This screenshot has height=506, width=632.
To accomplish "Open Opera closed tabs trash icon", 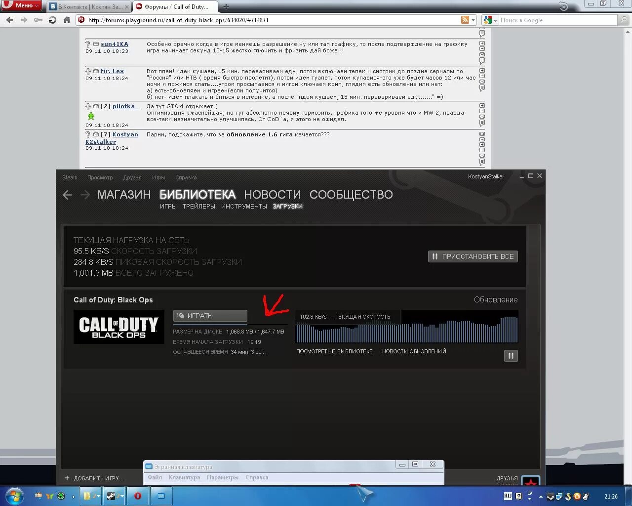I will coord(564,7).
